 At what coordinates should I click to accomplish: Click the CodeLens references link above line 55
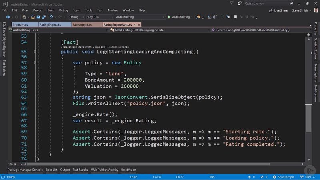68,47
